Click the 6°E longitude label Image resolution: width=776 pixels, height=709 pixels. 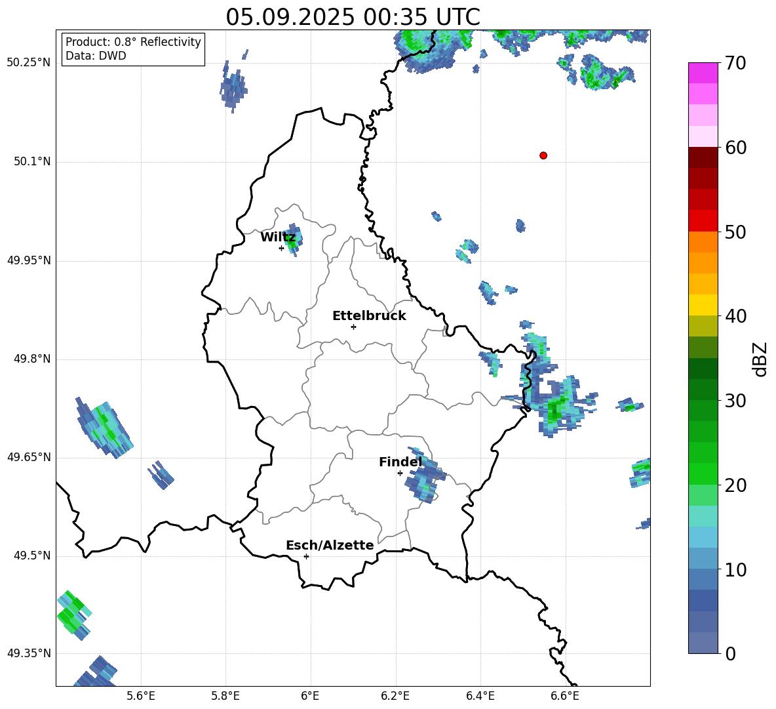(310, 696)
